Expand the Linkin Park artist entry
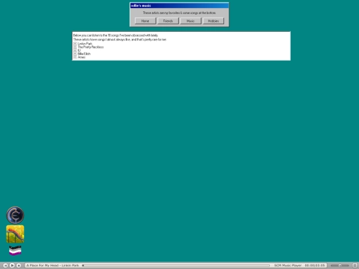The image size is (359, 269). coord(75,43)
